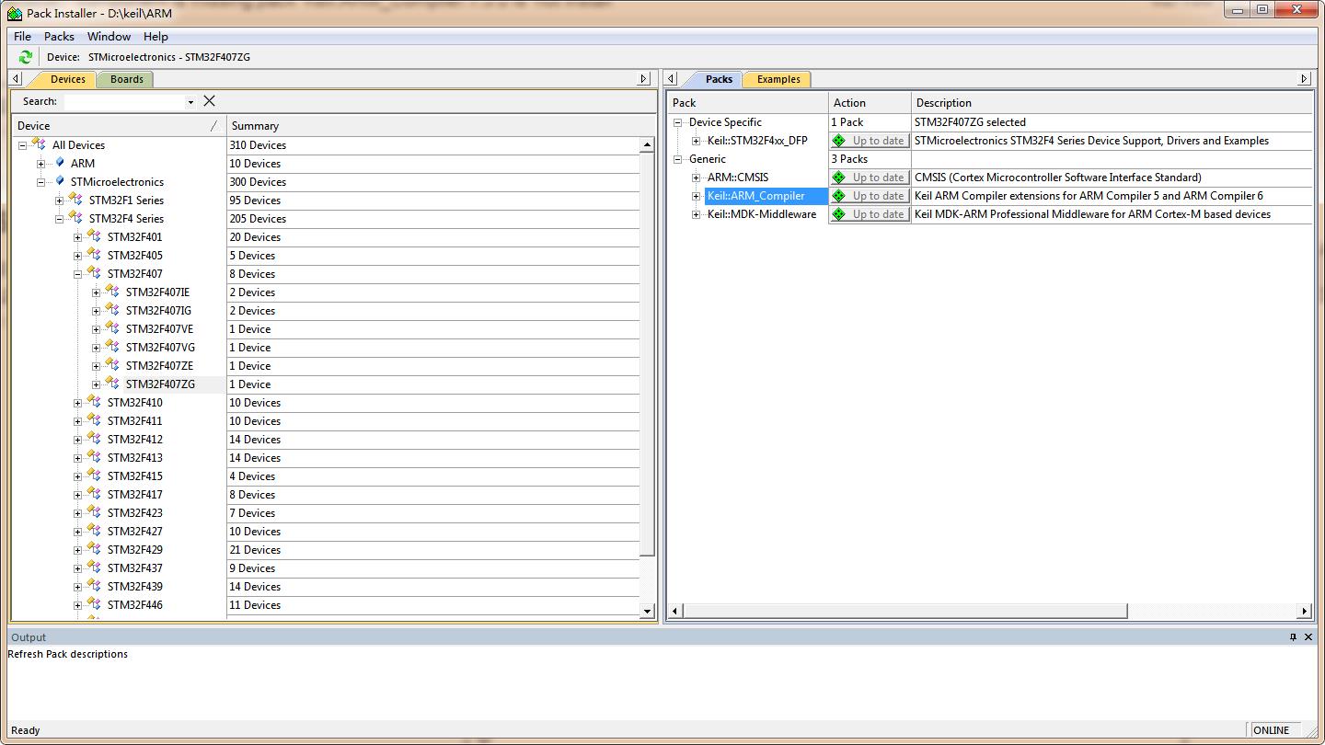Expand the STM32F407VG node
This screenshot has height=745, width=1325.
(x=96, y=348)
